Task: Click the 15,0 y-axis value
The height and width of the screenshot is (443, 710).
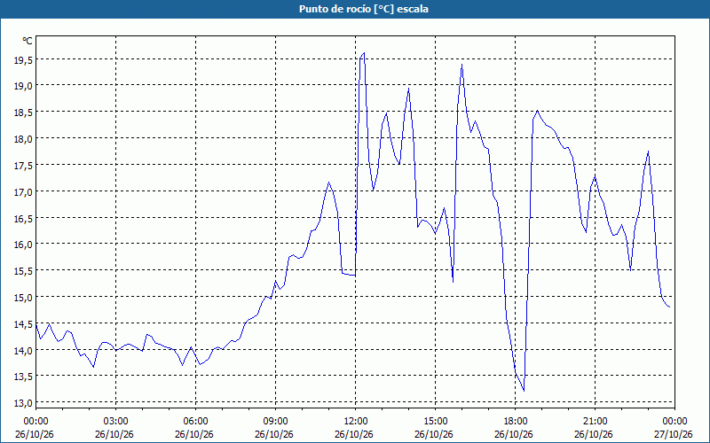Action: pos(23,298)
